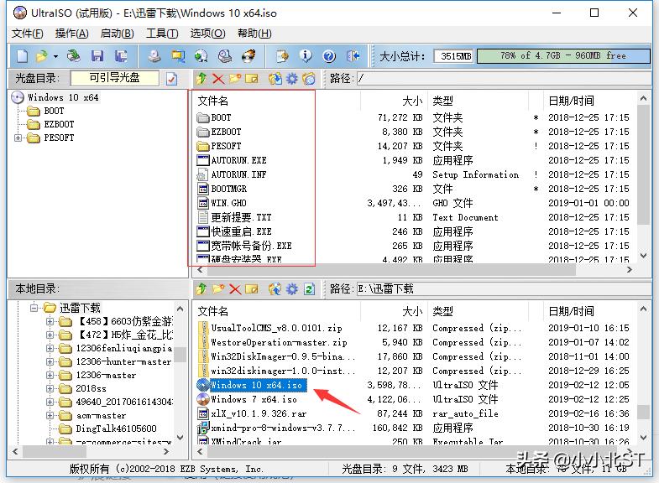Viewport: 659px width, 483px height.
Task: Click the 78% of 4.7GB capacity bar
Action: click(x=563, y=56)
